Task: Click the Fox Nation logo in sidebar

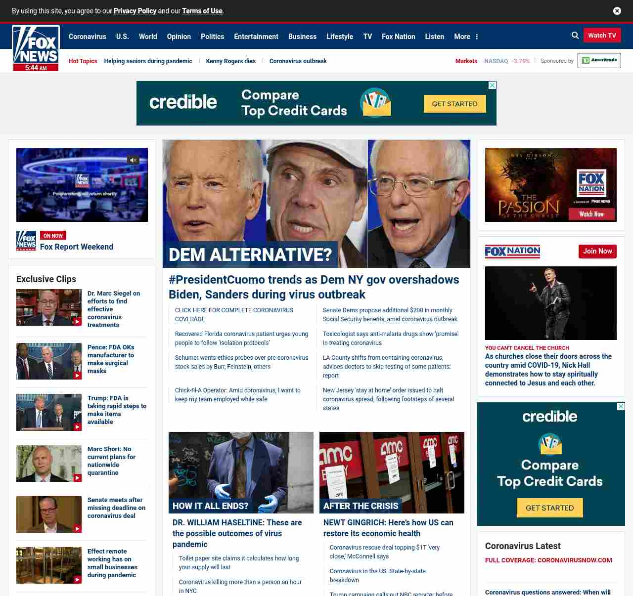Action: pyautogui.click(x=512, y=252)
